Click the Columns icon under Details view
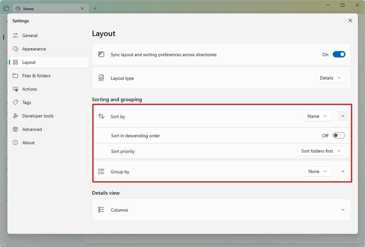This screenshot has width=365, height=247. [101, 210]
